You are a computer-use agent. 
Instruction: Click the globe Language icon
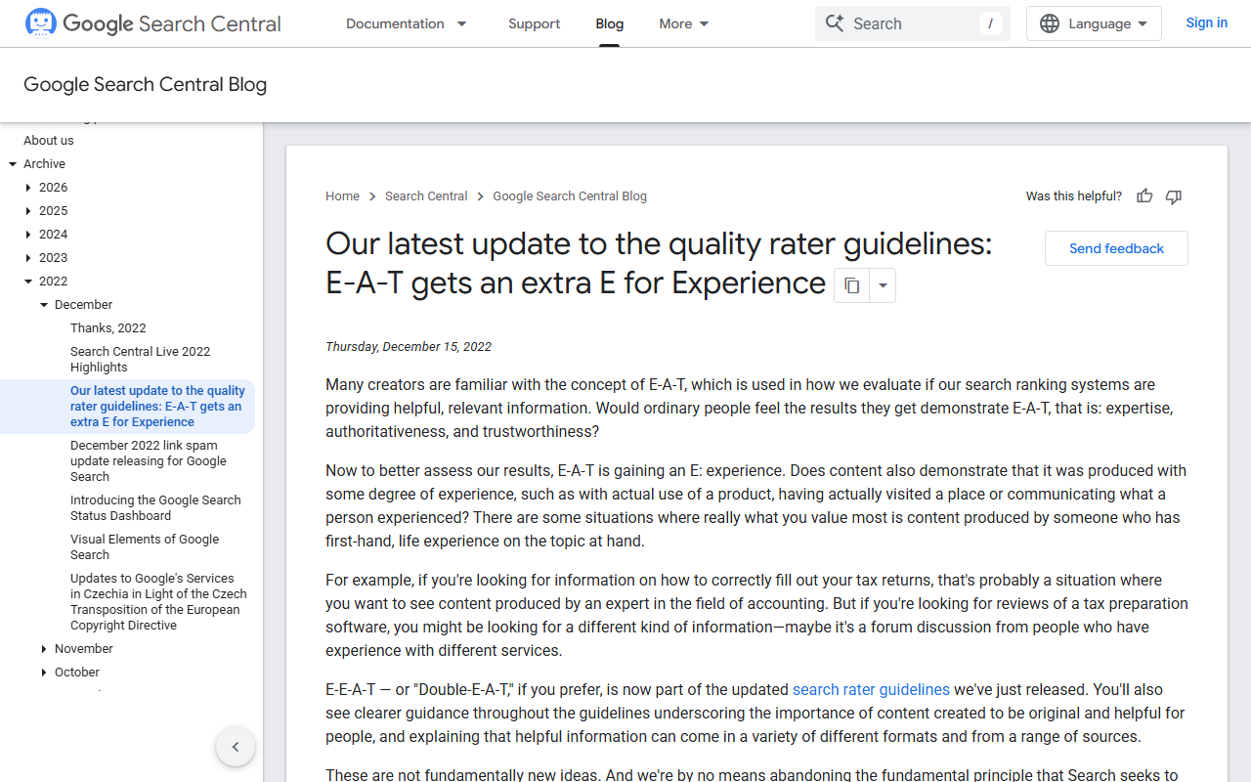pos(1050,23)
